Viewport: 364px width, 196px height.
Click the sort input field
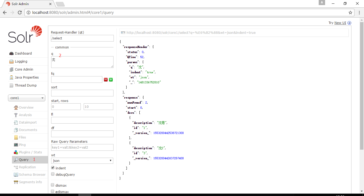pyautogui.click(x=82, y=93)
